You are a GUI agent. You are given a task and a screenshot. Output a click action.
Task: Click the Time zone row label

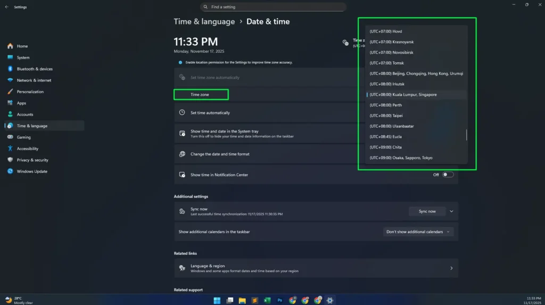200,95
